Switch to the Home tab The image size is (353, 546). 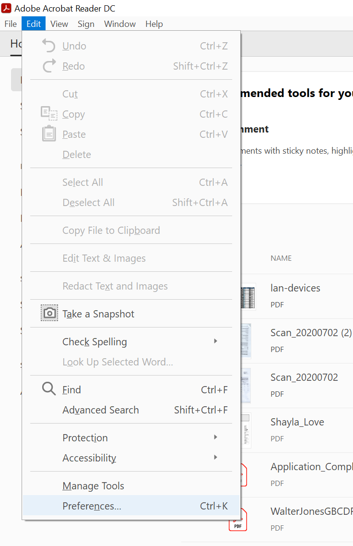click(16, 44)
